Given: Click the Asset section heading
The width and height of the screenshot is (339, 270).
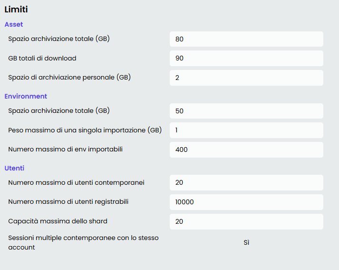Looking at the screenshot, I should [x=14, y=24].
